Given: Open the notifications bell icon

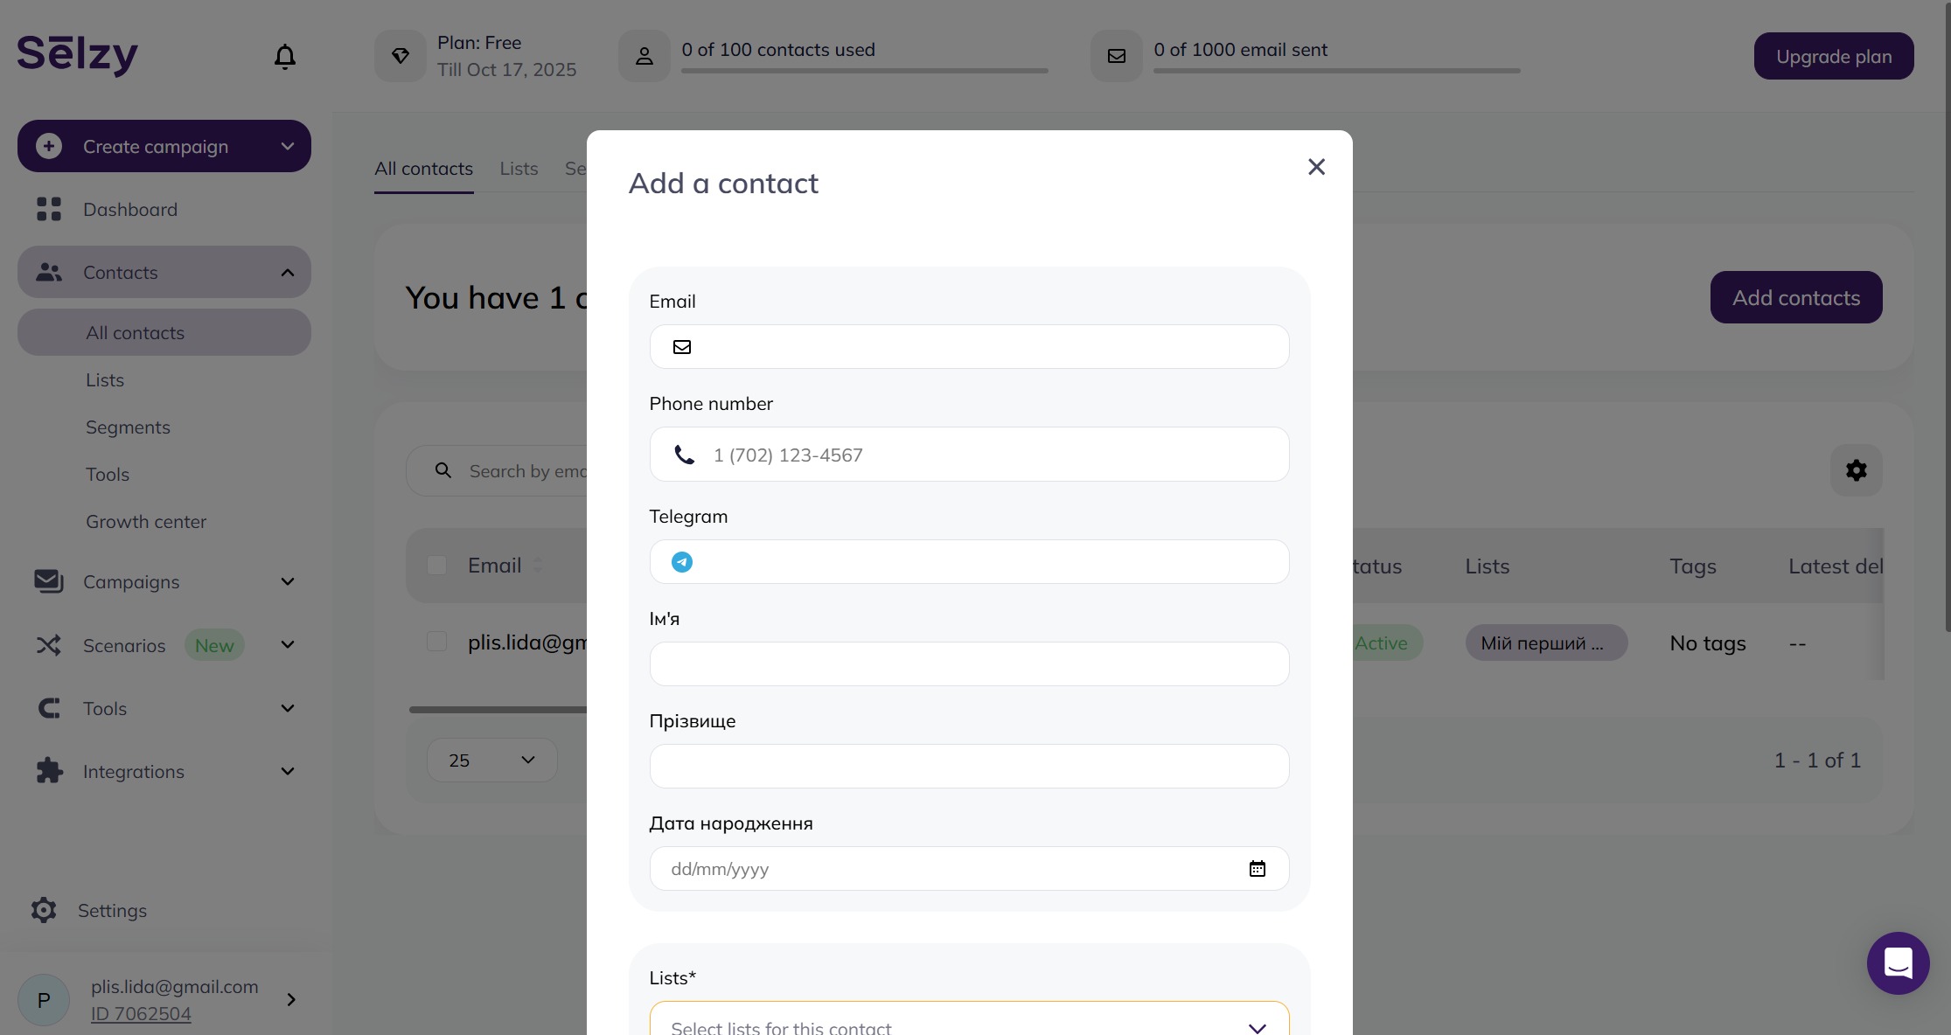Looking at the screenshot, I should [285, 57].
